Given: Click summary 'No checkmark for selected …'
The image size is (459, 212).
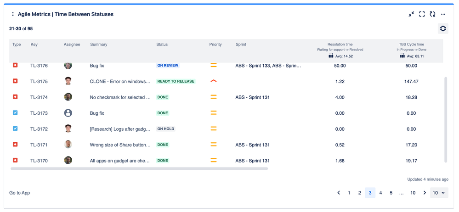Looking at the screenshot, I should 120,97.
